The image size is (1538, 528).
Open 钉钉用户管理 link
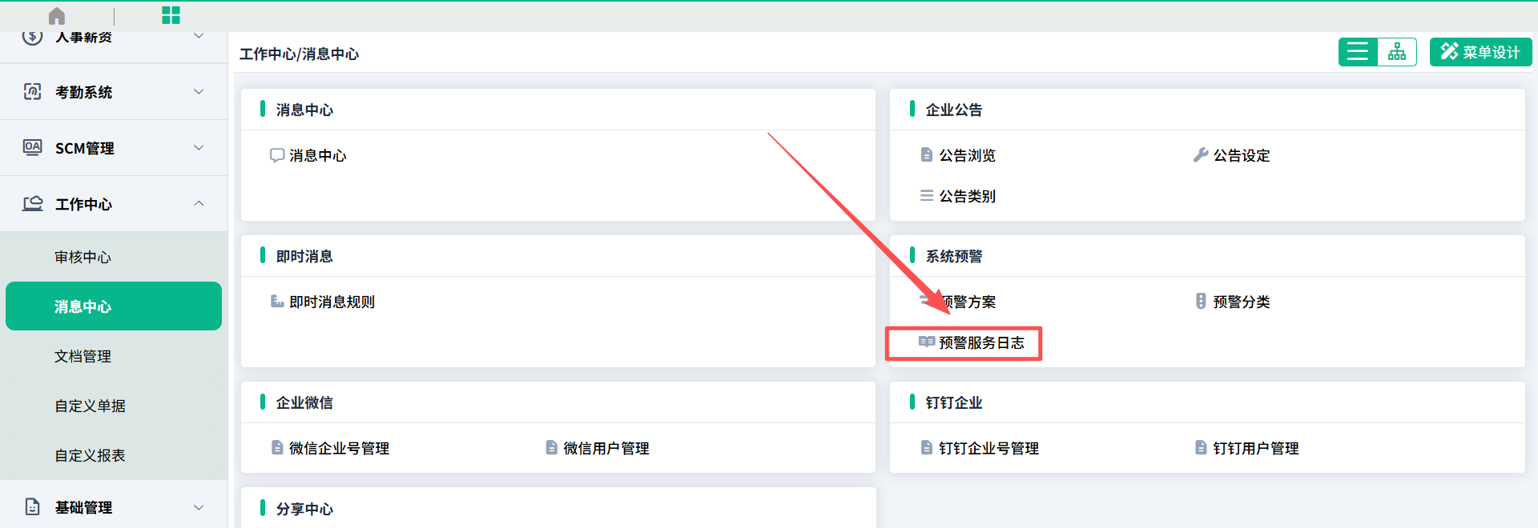1255,449
